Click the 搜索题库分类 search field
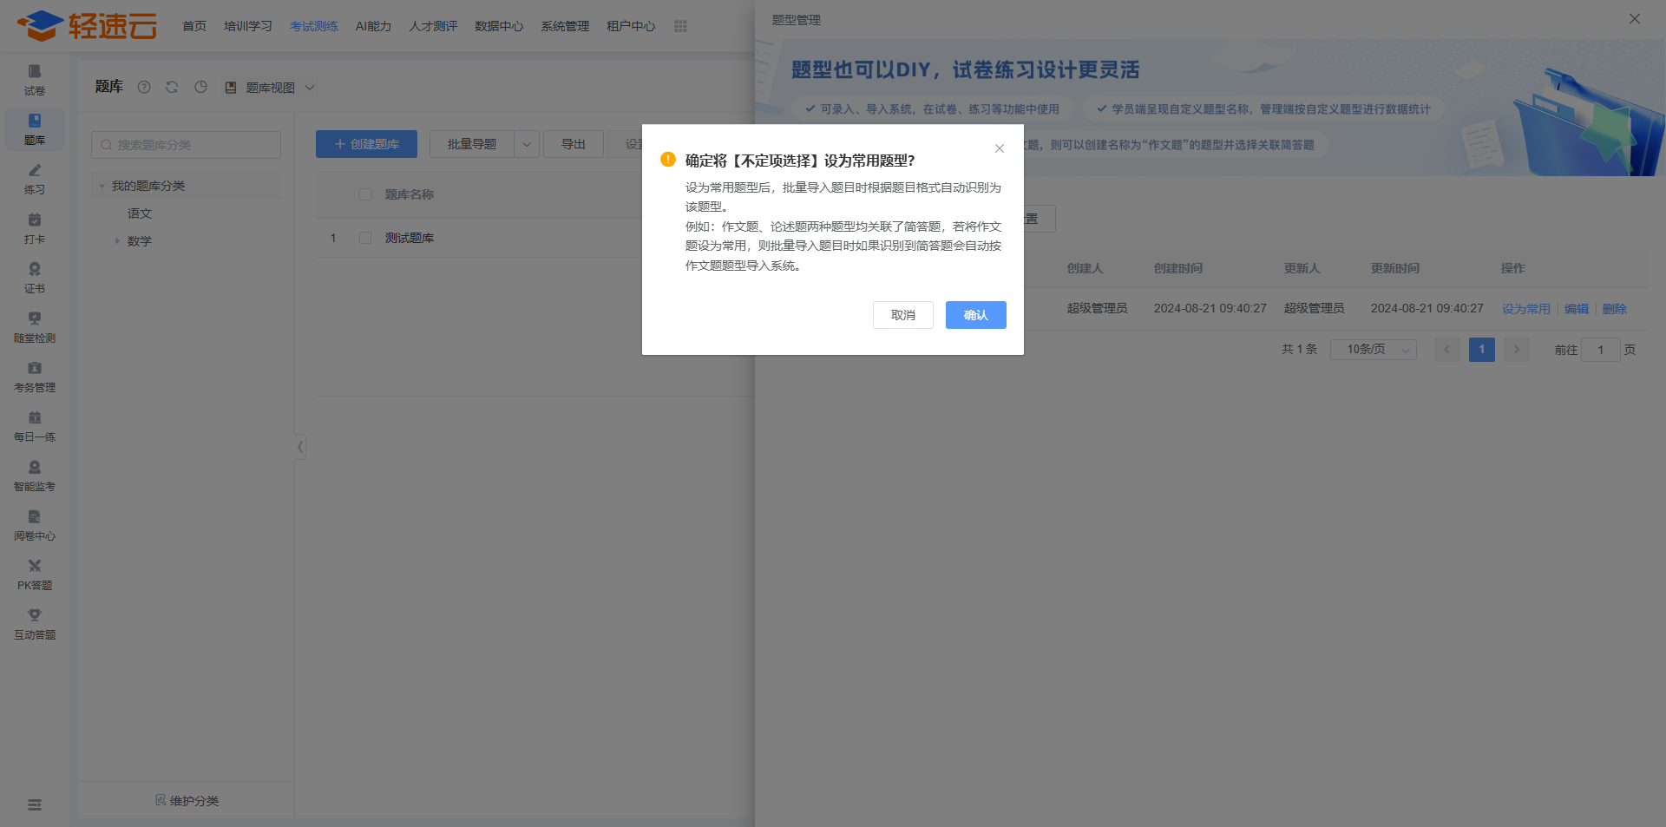This screenshot has height=827, width=1666. [x=186, y=145]
